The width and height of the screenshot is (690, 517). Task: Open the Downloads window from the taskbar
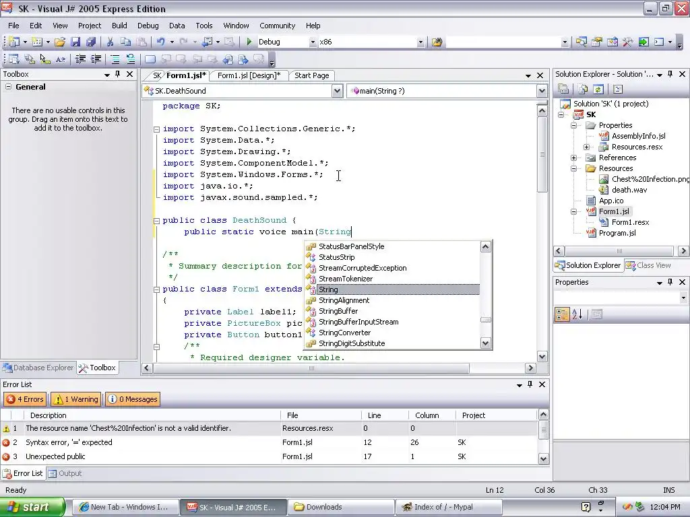[341, 507]
